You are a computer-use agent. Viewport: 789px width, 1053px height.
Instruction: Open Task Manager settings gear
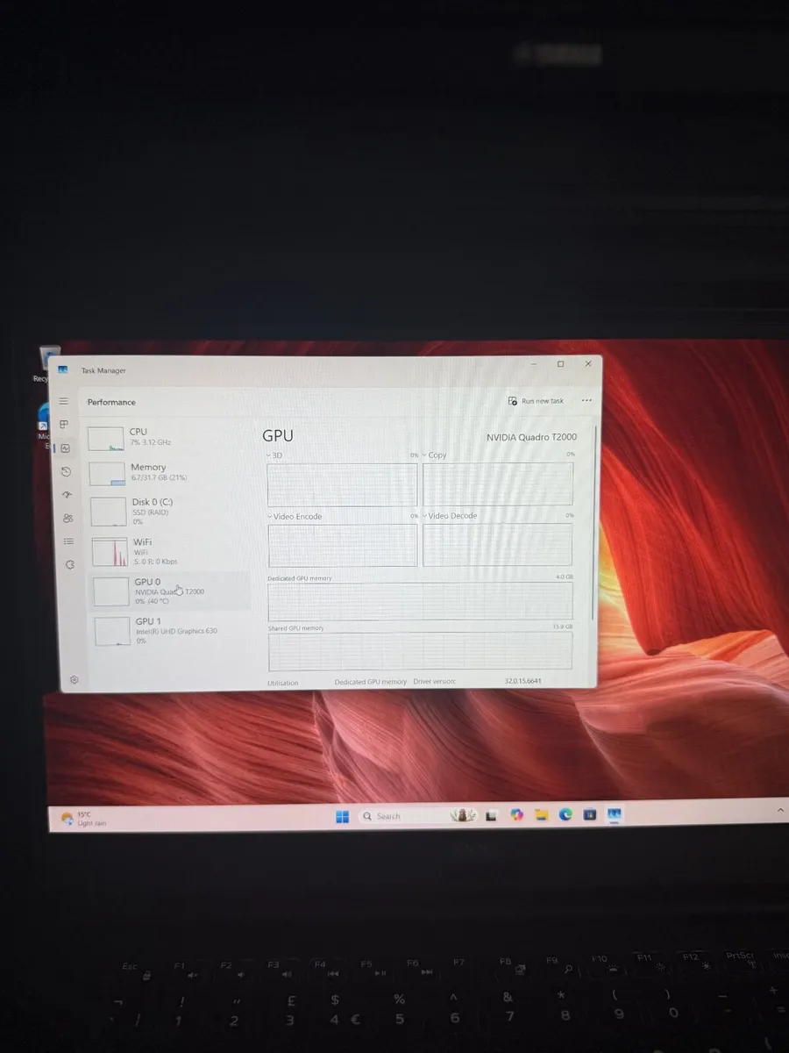point(75,679)
